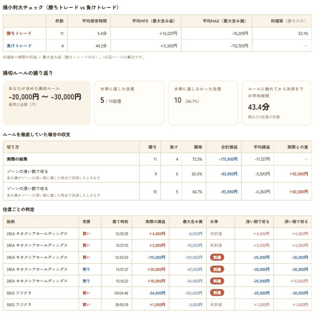Image resolution: width=317 pixels, height=317 pixels.
Task: Click the 到達 badge in the 12:42:03 row
Action: pos(217,257)
